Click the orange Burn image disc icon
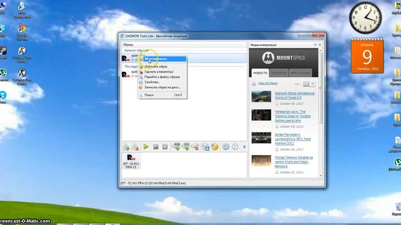 (x=215, y=147)
